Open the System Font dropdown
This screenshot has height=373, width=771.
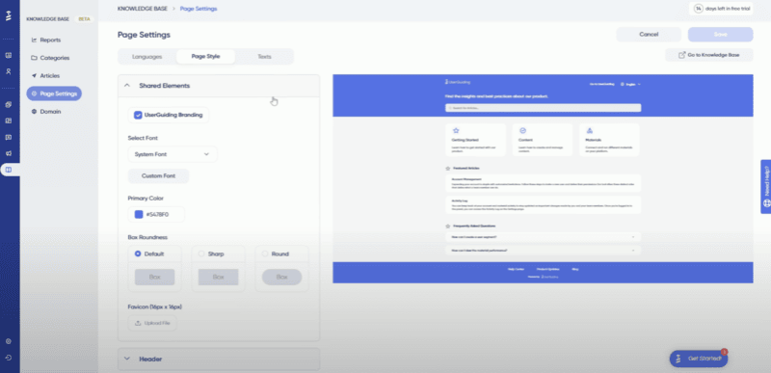point(173,154)
